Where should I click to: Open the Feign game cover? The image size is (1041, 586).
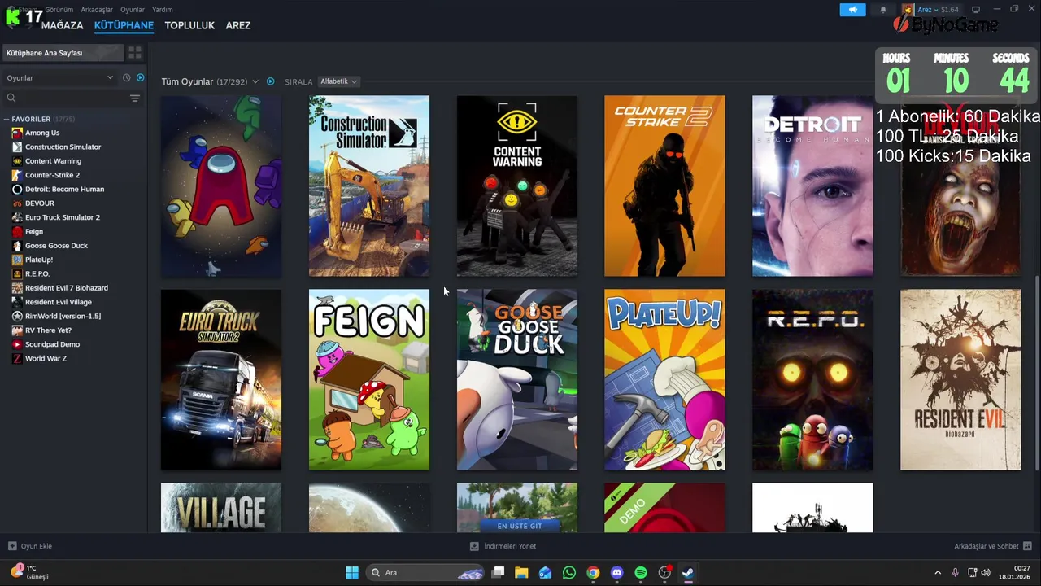[369, 380]
